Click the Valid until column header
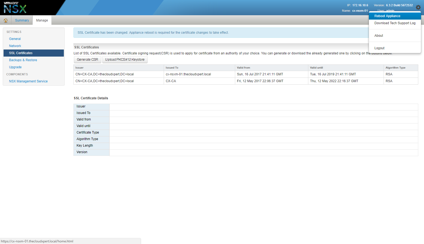 (316, 68)
